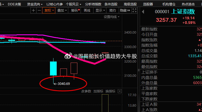The height and width of the screenshot is (112, 202).
Task: Zoom out chart with minus button
Action: tap(39, 10)
